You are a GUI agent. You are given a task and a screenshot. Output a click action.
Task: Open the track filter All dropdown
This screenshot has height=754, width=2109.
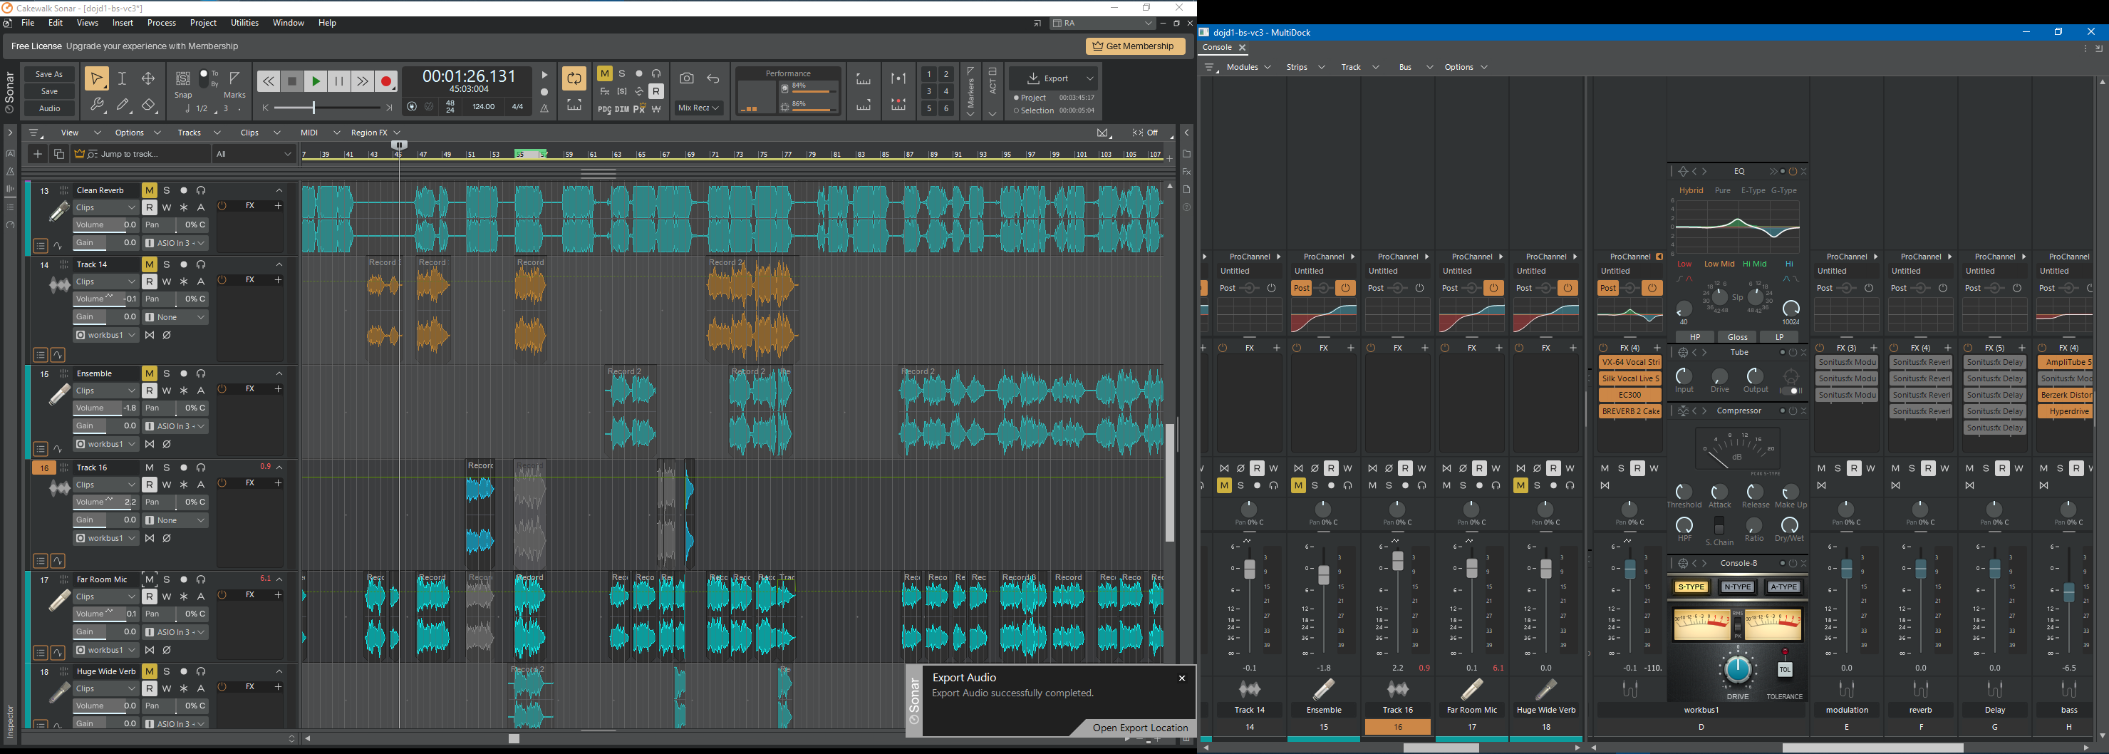click(254, 154)
